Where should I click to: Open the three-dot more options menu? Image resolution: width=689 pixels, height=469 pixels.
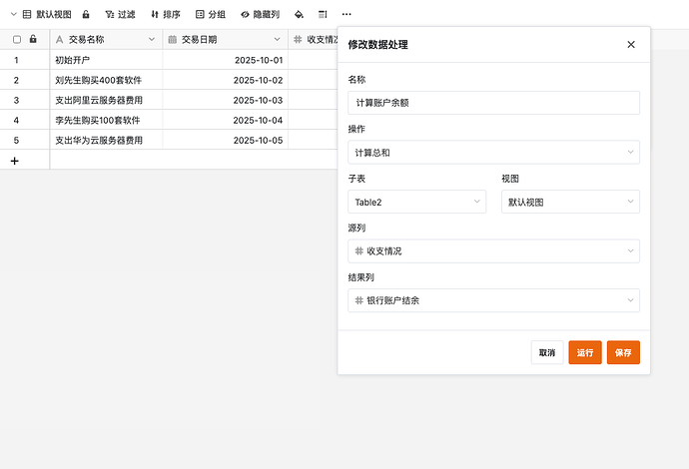(x=346, y=15)
